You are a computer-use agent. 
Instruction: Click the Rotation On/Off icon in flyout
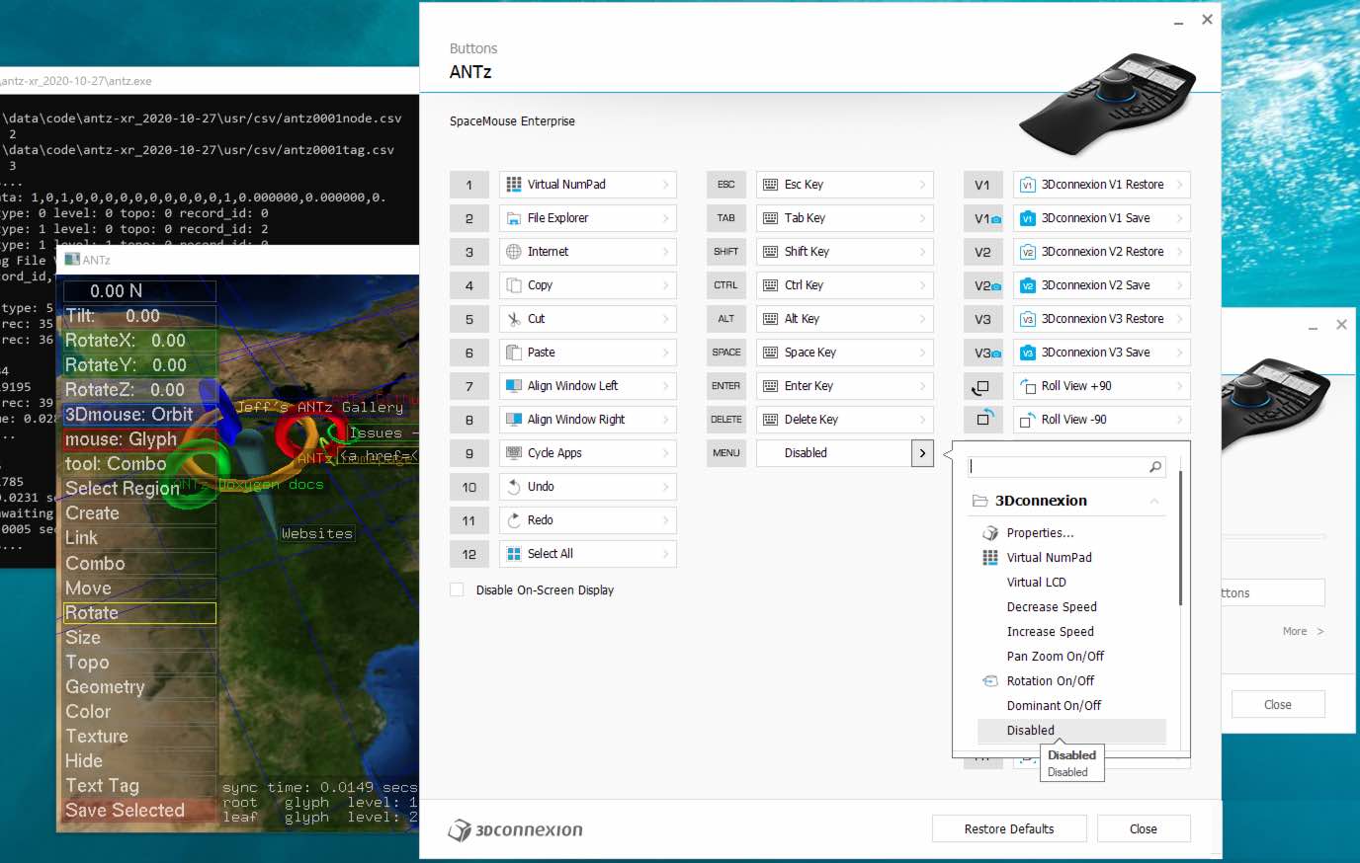pos(990,681)
